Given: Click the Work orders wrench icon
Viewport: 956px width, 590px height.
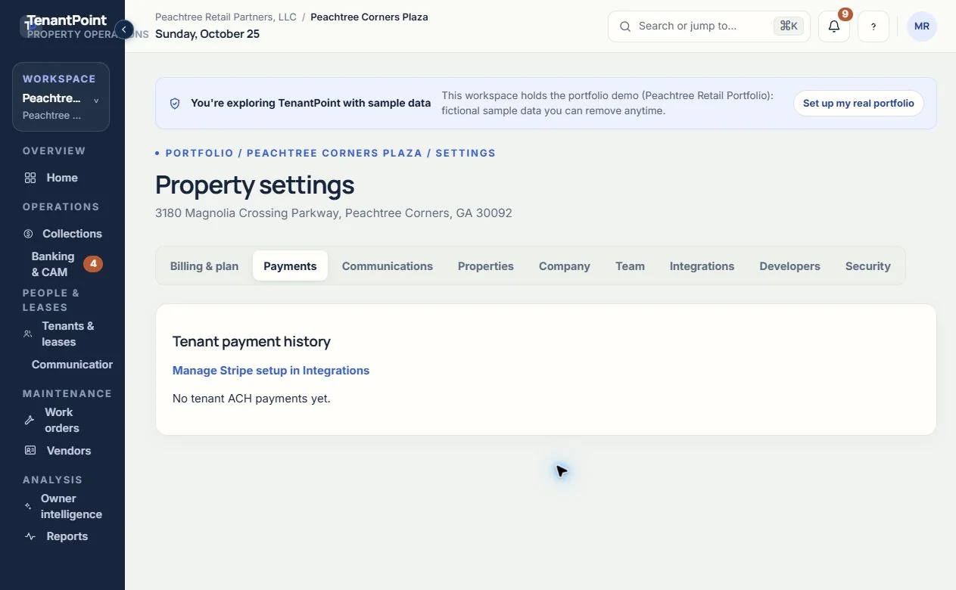Looking at the screenshot, I should [x=30, y=420].
